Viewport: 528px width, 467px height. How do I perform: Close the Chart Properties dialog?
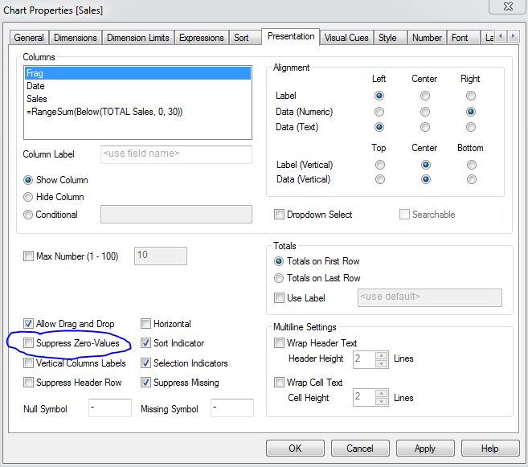coord(508,6)
